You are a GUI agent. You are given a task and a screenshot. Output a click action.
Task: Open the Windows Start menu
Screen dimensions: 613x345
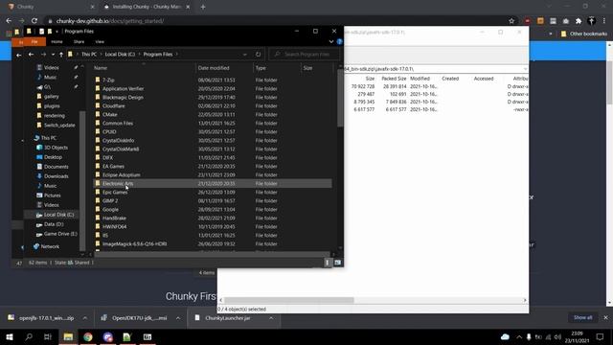[x=10, y=336]
